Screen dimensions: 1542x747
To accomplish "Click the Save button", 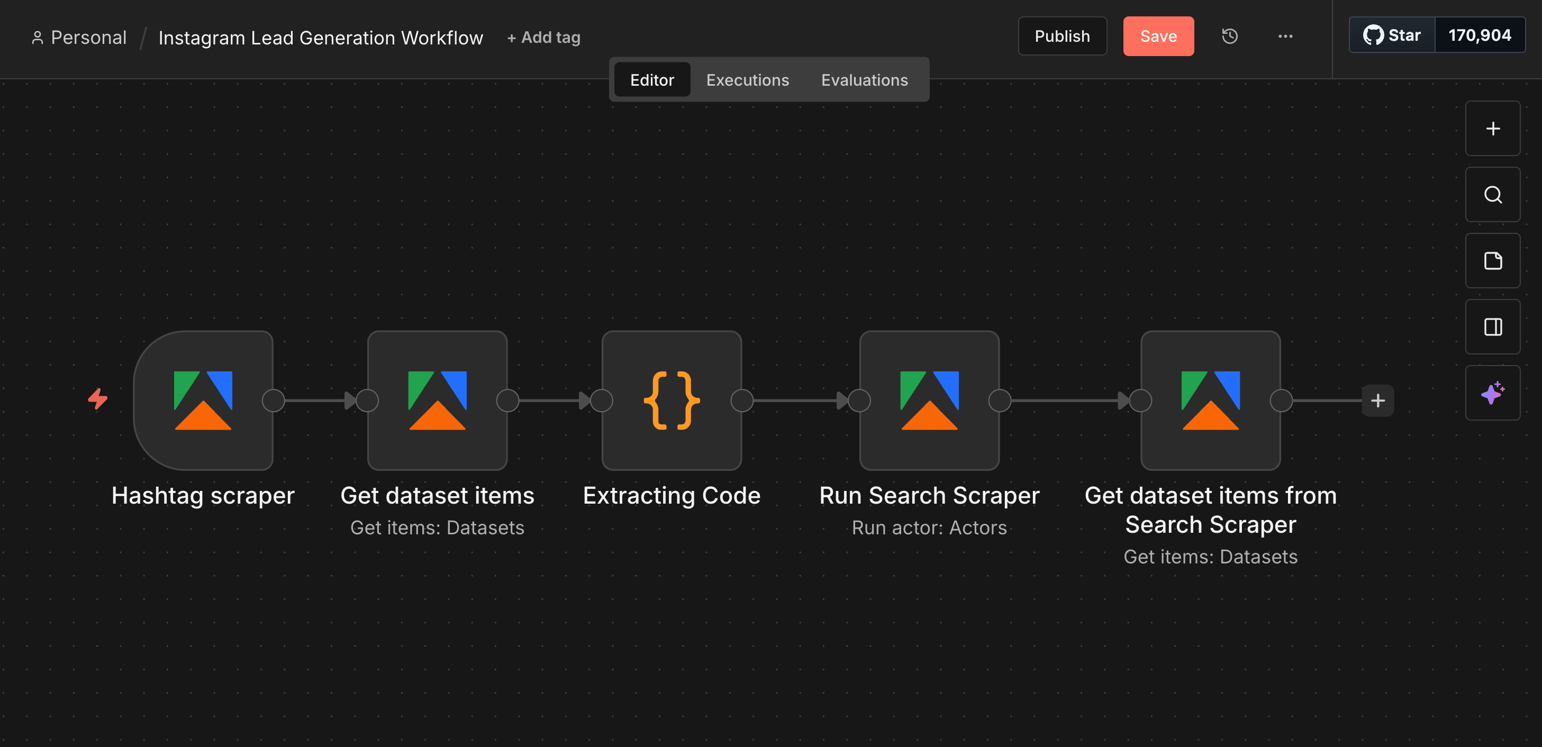I will [x=1158, y=36].
